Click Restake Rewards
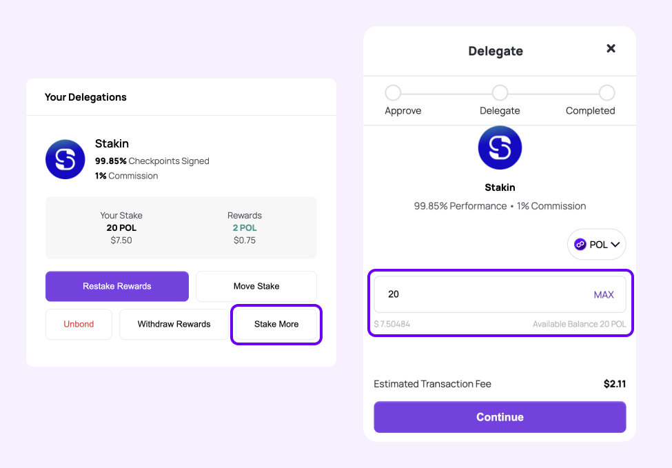Viewport: 672px width, 468px height. 116,286
